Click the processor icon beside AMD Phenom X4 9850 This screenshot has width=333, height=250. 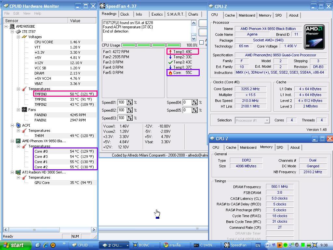(18, 141)
